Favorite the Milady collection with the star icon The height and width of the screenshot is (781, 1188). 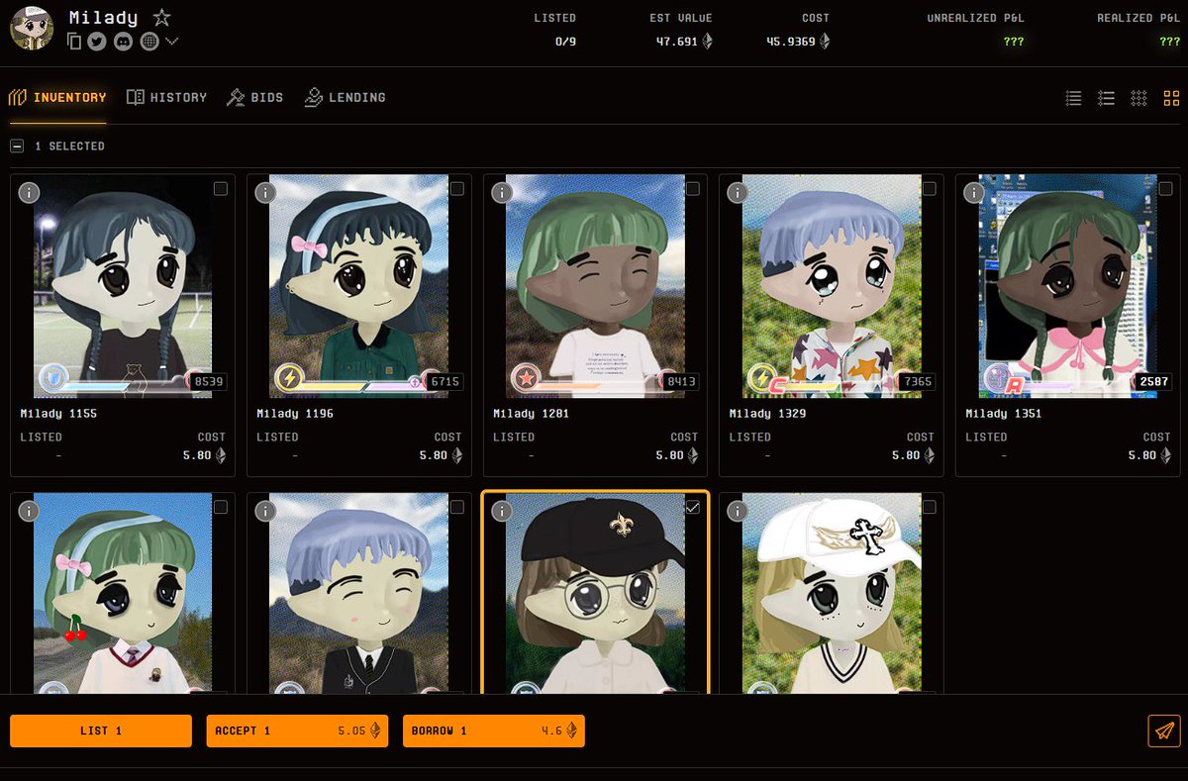click(x=161, y=18)
